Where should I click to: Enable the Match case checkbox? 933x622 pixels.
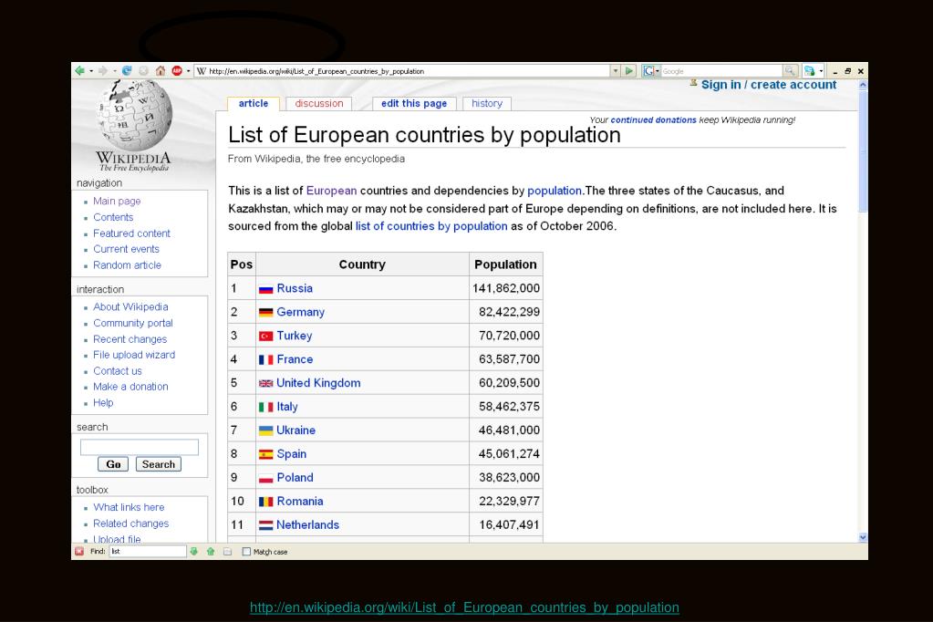tap(246, 552)
